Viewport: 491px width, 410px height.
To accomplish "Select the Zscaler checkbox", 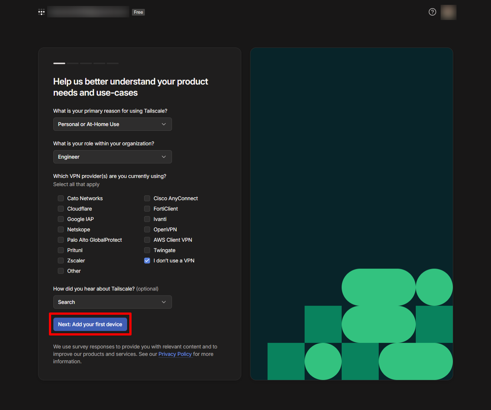I will tap(61, 261).
